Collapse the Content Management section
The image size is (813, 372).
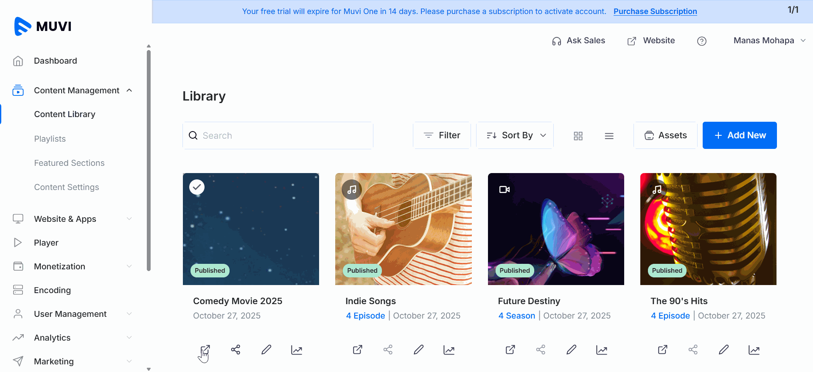(129, 90)
